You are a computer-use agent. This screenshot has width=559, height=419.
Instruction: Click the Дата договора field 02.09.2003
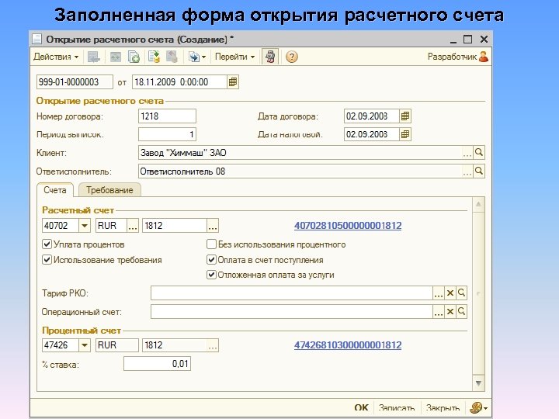click(x=371, y=116)
